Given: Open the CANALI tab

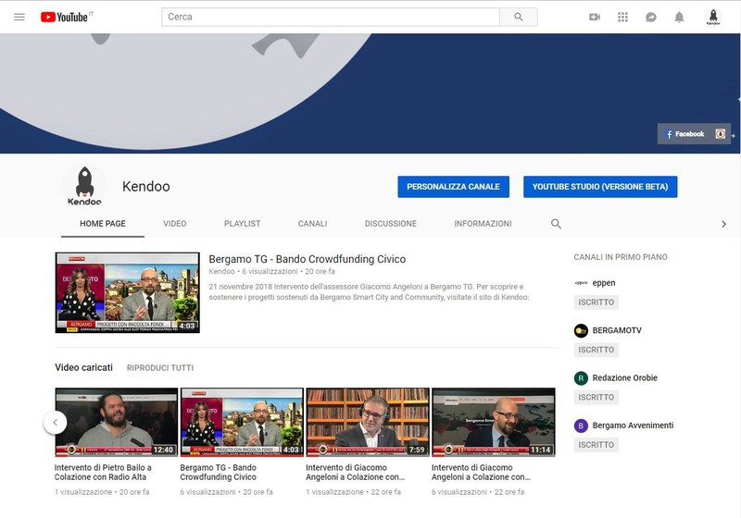Looking at the screenshot, I should [x=312, y=224].
